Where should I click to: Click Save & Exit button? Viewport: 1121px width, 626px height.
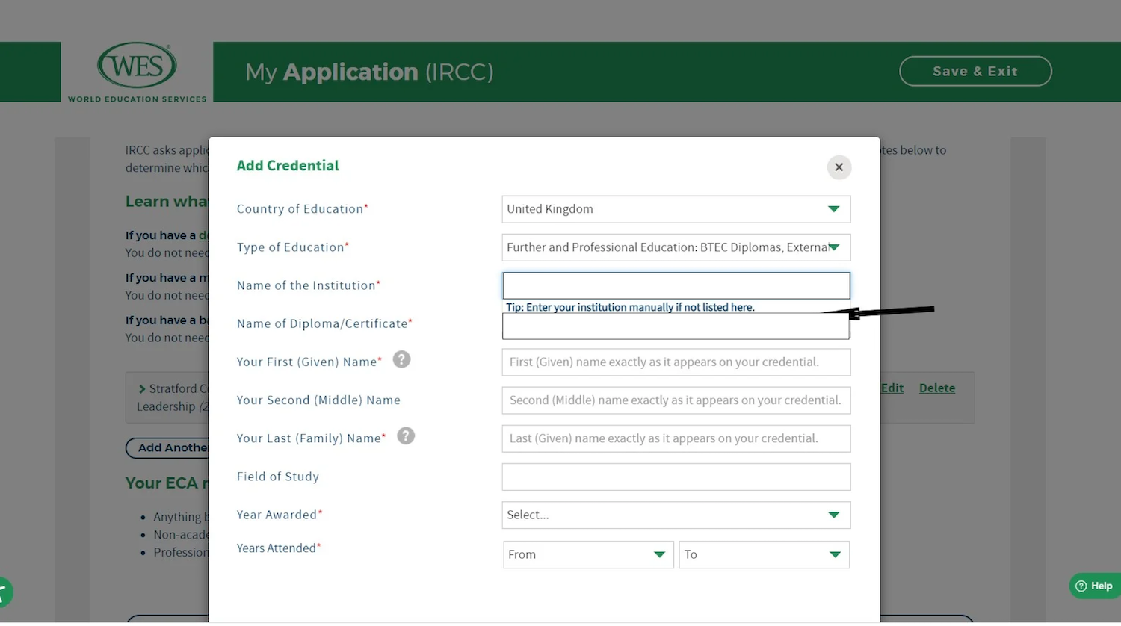[975, 71]
